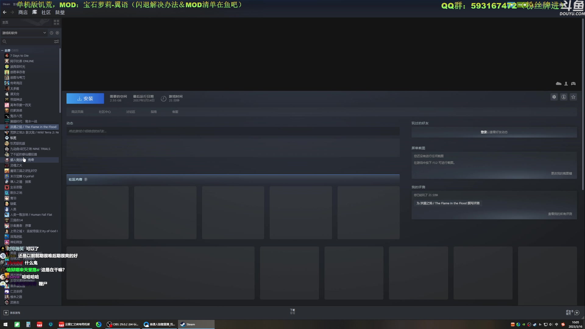Open the 讨论区 tab
This screenshot has width=585, height=329.
[x=131, y=112]
